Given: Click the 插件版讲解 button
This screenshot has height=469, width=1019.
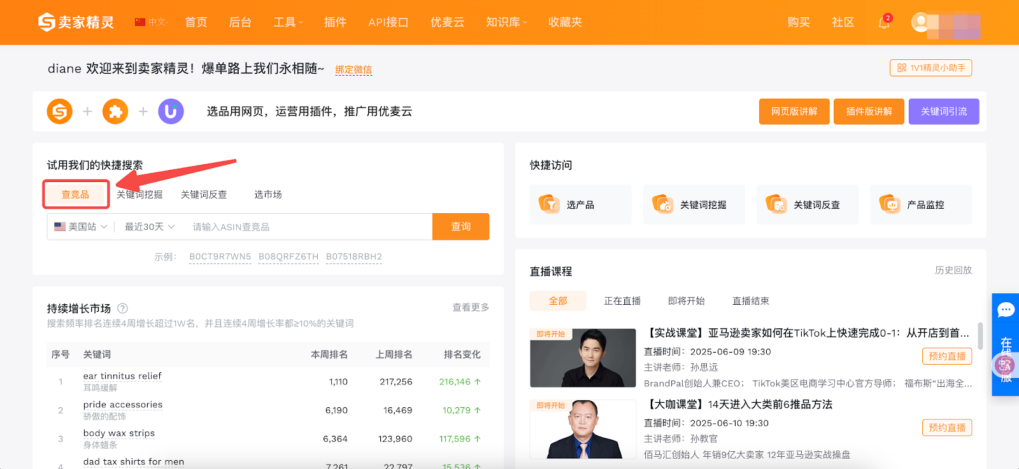Looking at the screenshot, I should point(869,111).
